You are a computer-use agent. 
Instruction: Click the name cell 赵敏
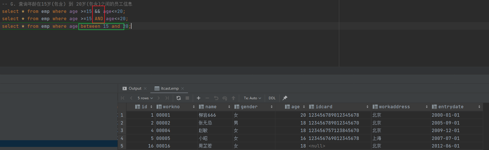pyautogui.click(x=215, y=131)
